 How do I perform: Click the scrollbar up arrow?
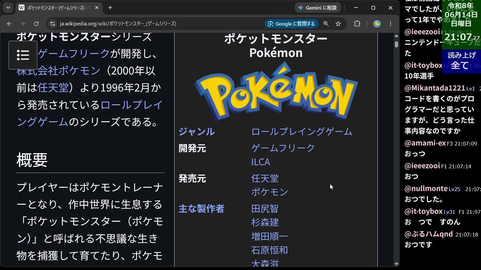pos(396,36)
